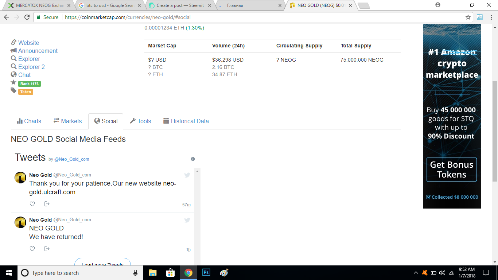Screen dimensions: 498x280
Task: Click the orange antivirus tray icon
Action: [x=424, y=273]
